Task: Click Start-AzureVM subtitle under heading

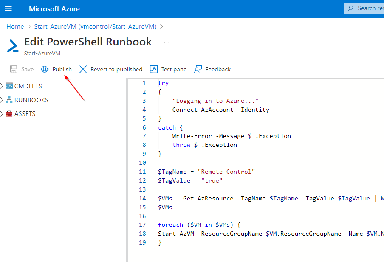Action: [x=42, y=54]
